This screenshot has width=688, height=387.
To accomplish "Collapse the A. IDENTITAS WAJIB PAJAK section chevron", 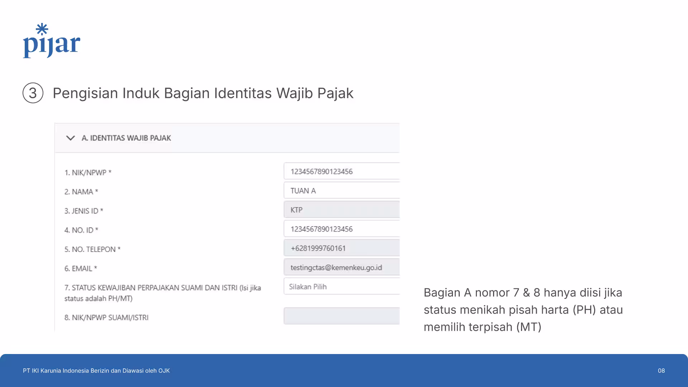I will [71, 138].
